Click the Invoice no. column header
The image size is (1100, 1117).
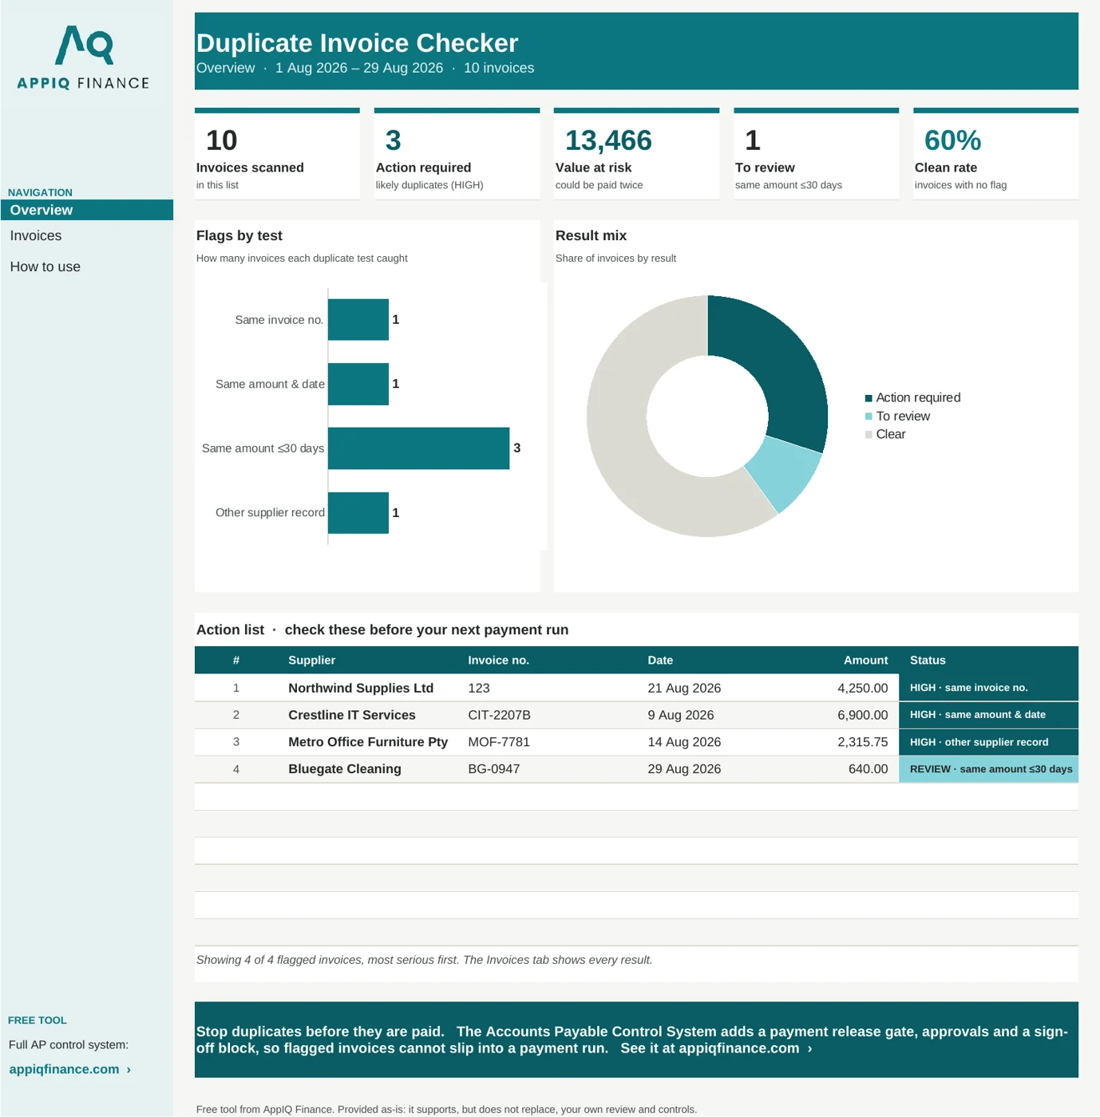499,661
